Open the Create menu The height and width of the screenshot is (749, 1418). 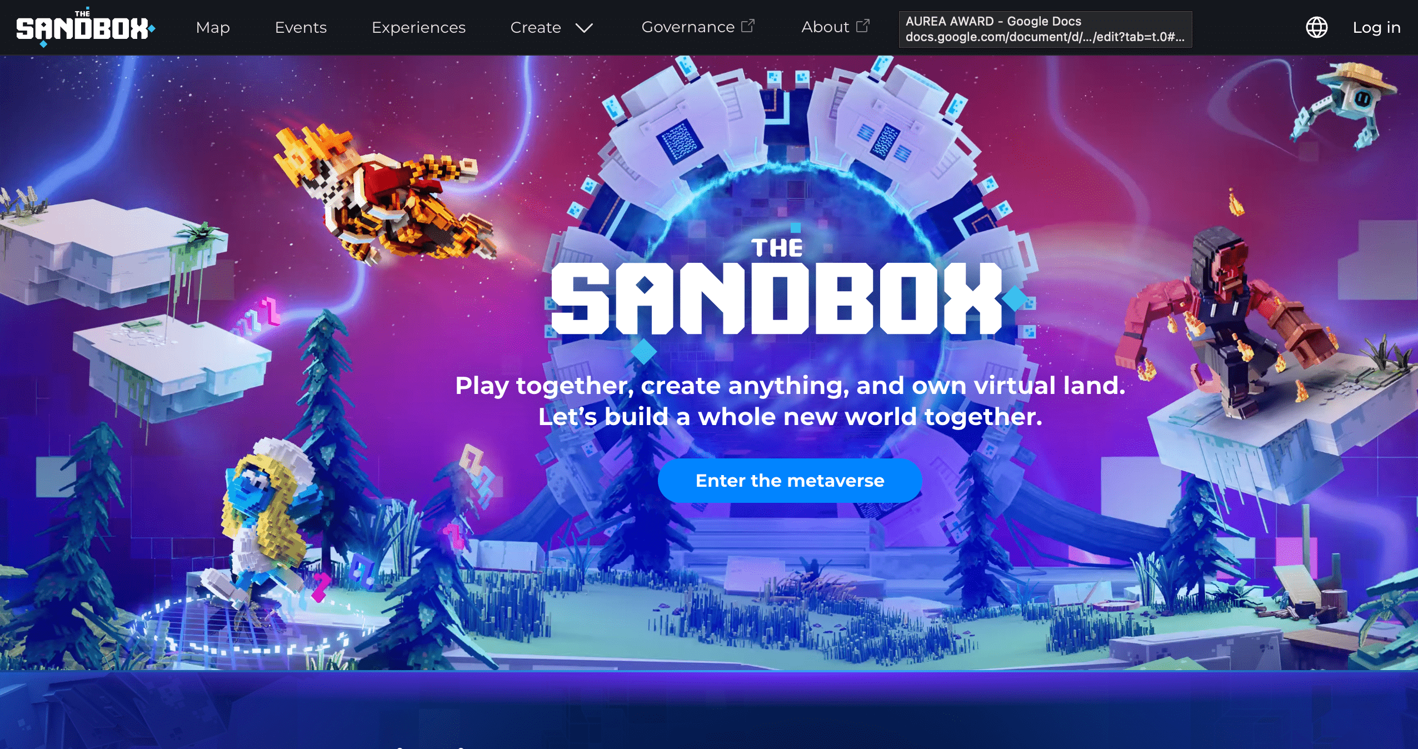[x=536, y=28]
